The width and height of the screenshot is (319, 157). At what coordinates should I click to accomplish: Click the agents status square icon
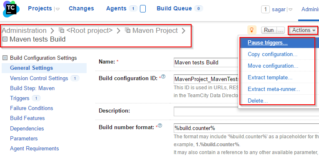pos(143,9)
